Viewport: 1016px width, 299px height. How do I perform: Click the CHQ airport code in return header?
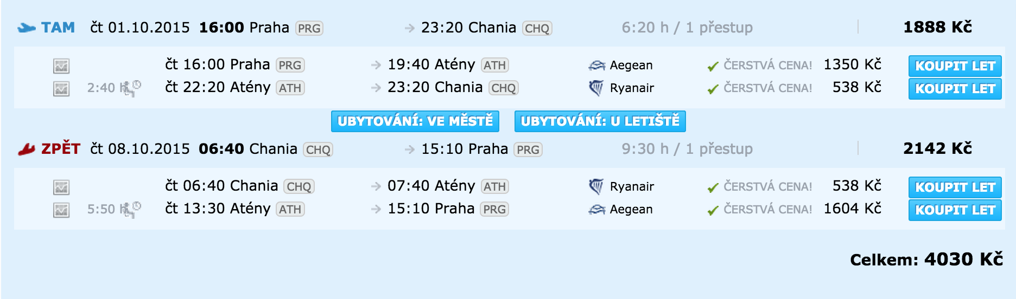click(318, 149)
